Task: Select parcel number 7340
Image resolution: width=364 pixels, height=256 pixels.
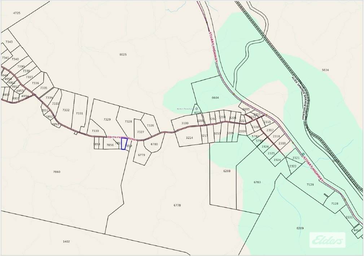Action: [15, 59]
